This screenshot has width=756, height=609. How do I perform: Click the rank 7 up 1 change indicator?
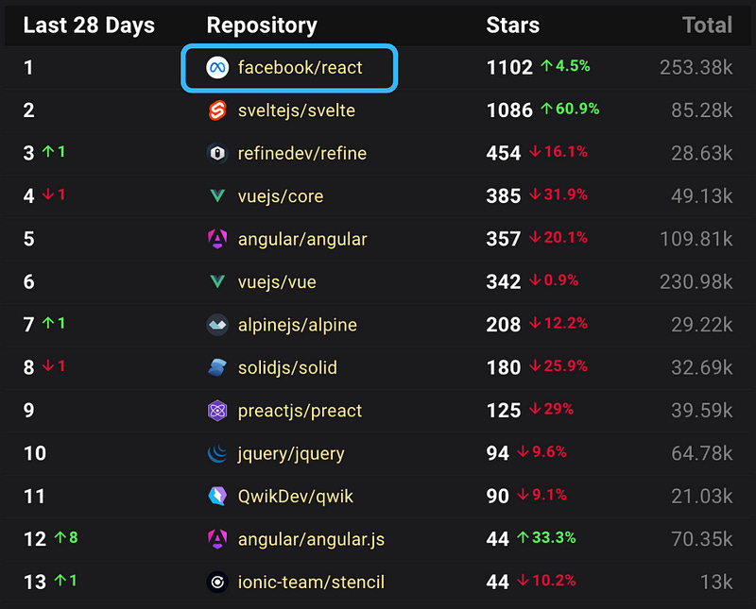click(x=54, y=323)
